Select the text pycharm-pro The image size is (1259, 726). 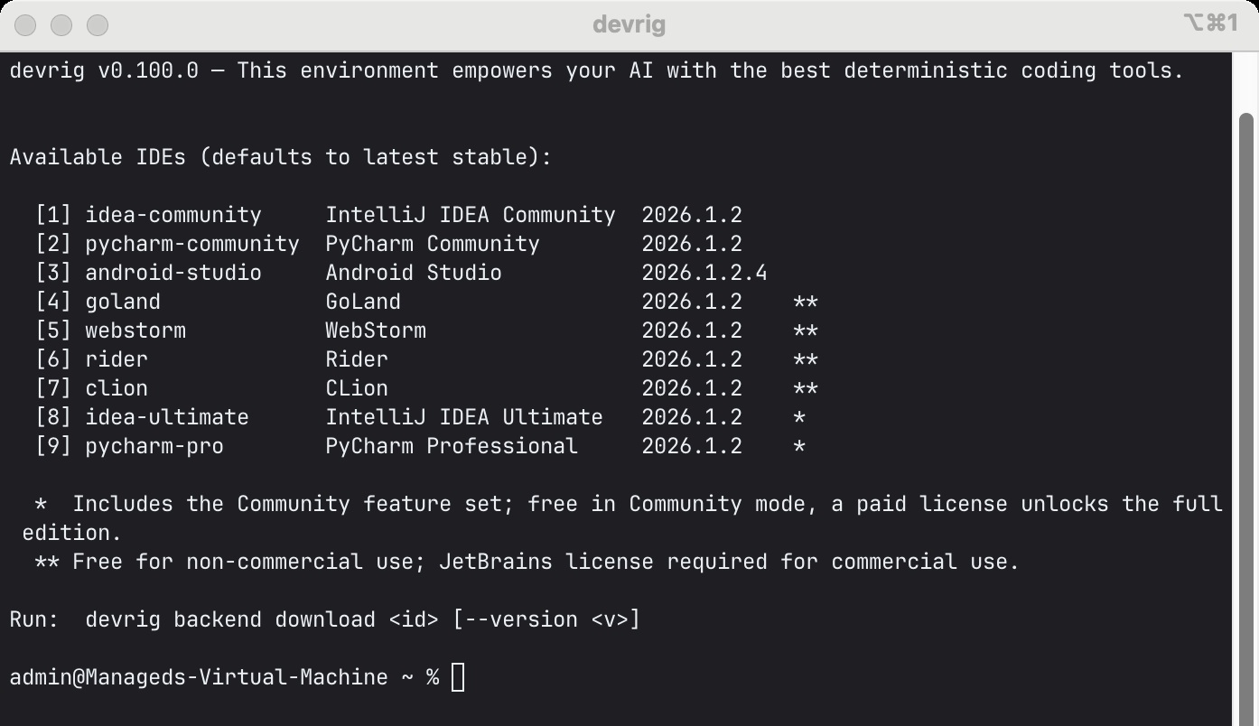coord(154,446)
